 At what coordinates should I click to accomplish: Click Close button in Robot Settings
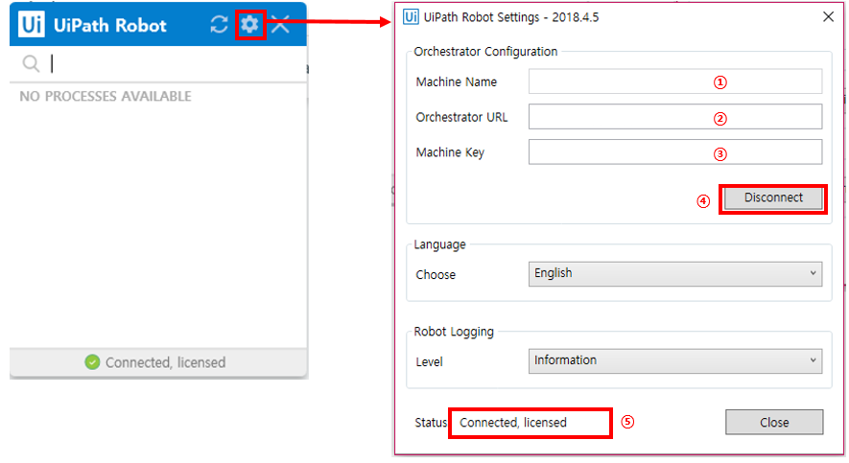tap(774, 423)
